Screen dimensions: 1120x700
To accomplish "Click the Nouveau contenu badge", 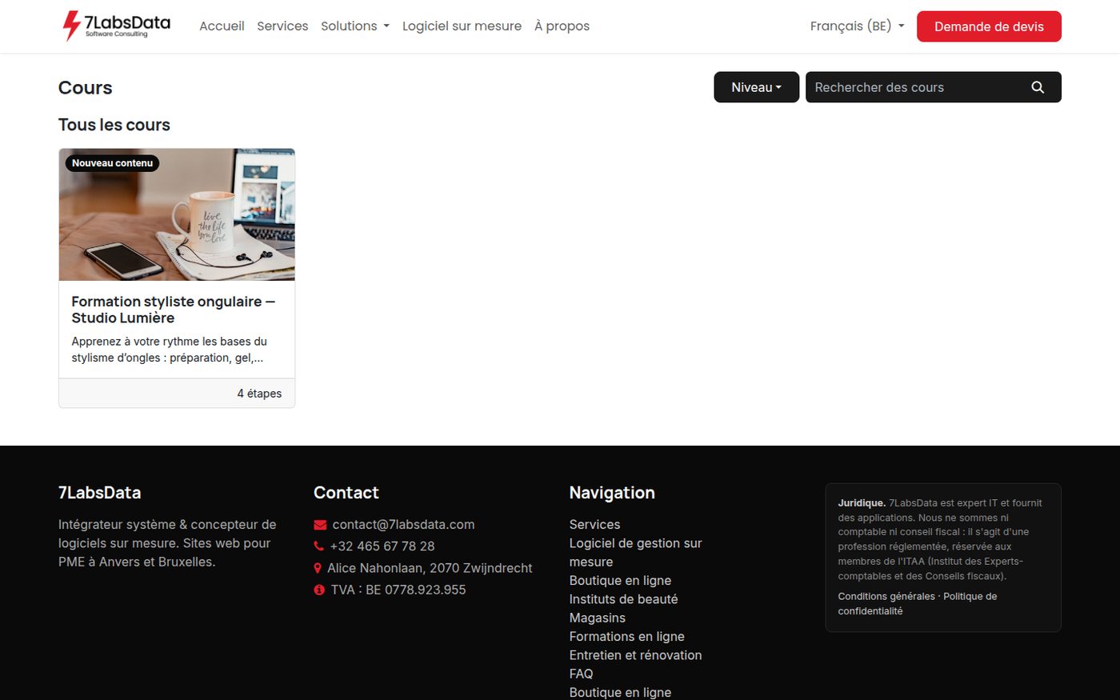I will (x=112, y=163).
